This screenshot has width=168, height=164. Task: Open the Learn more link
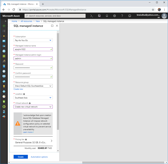28,132
